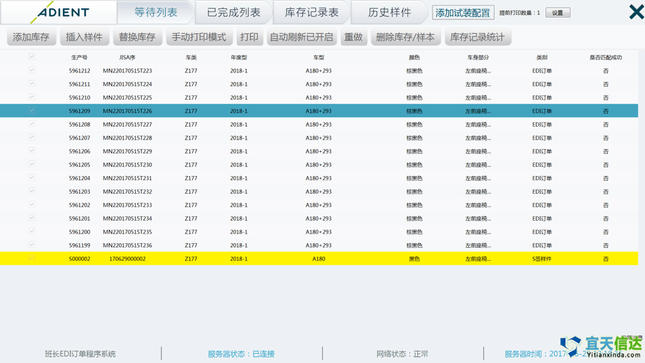645x363 pixels.
Task: Check the checkbox for row 5961212
Action: click(32, 70)
